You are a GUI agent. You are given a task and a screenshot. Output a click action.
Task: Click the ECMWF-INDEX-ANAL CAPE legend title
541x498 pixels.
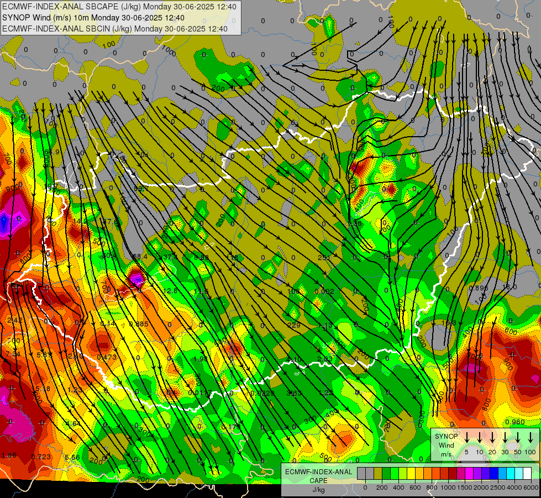[x=319, y=476]
